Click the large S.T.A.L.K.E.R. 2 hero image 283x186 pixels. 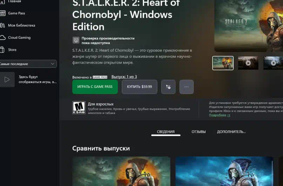[249, 25]
